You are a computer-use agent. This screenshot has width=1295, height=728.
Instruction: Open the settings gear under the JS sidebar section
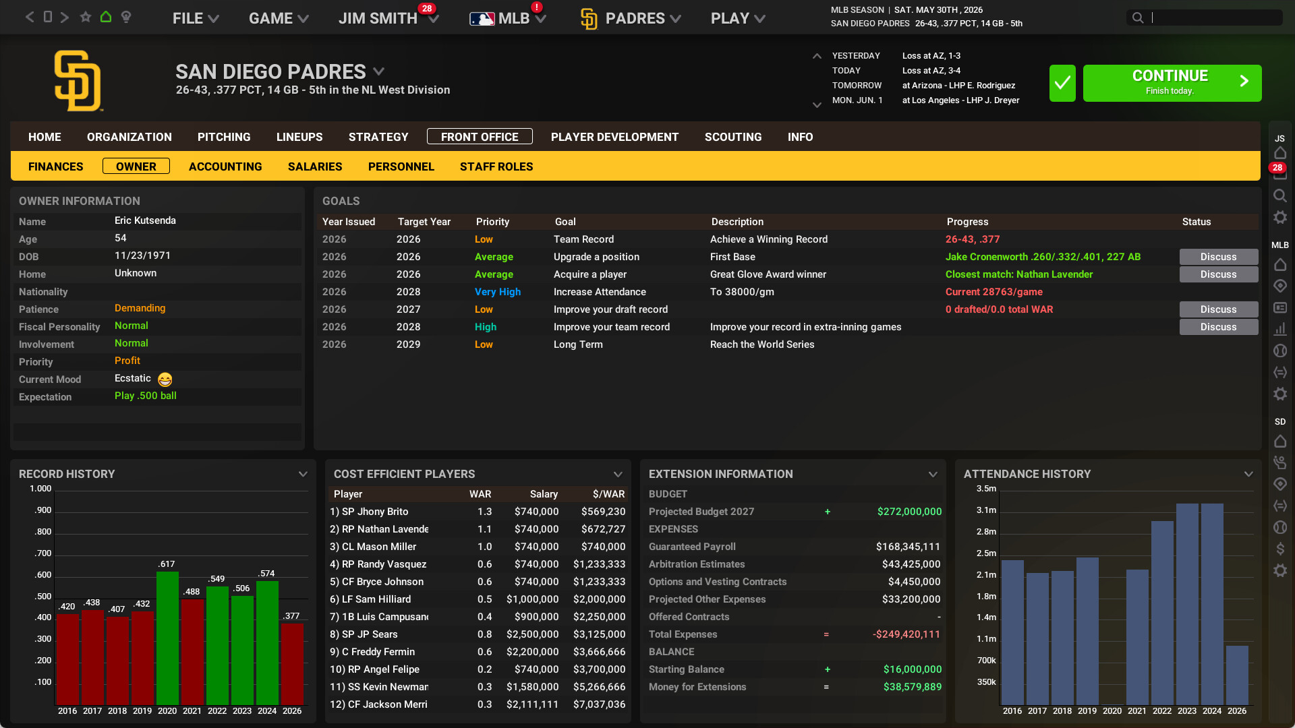[1280, 217]
